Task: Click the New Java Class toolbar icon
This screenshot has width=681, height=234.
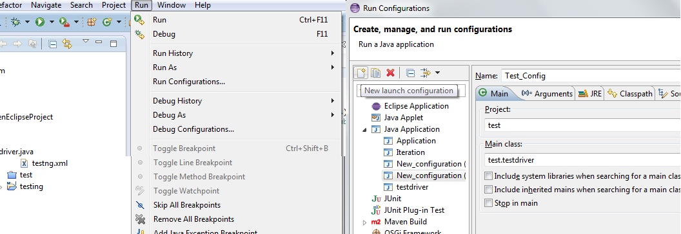Action: (x=107, y=22)
